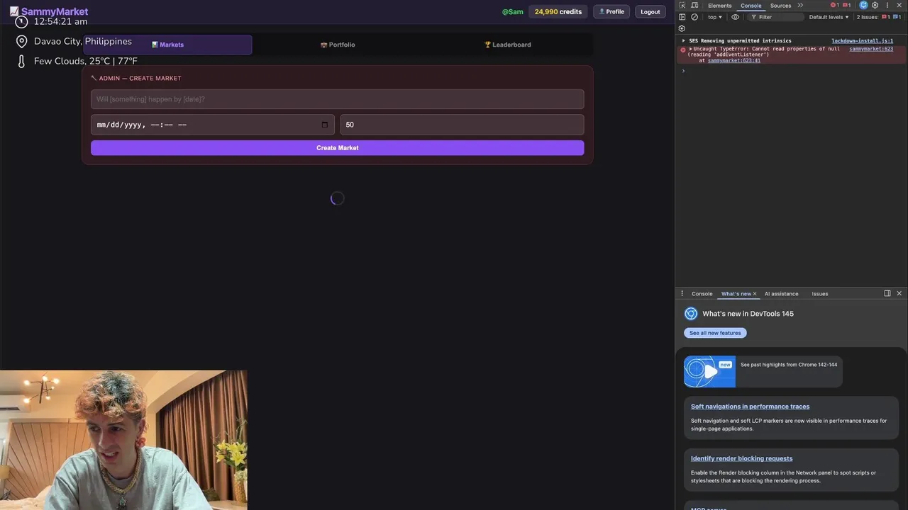Viewport: 908px width, 510px height.
Task: Open the Default levels dropdown
Action: coord(829,17)
